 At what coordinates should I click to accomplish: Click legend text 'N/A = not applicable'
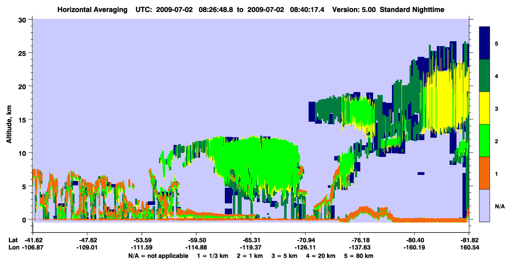[158, 256]
